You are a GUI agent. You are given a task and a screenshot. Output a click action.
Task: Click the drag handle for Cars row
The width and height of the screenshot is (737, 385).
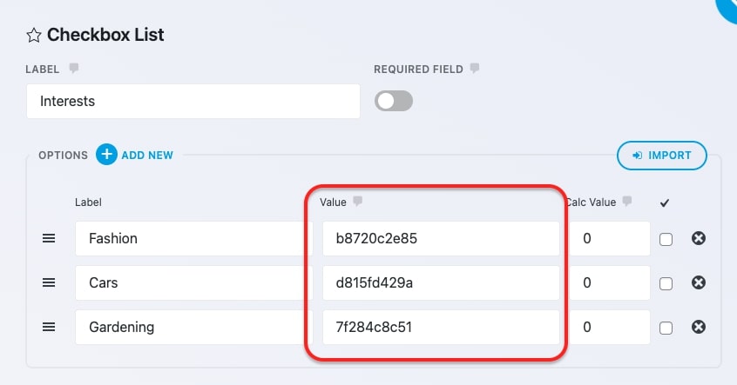[49, 282]
